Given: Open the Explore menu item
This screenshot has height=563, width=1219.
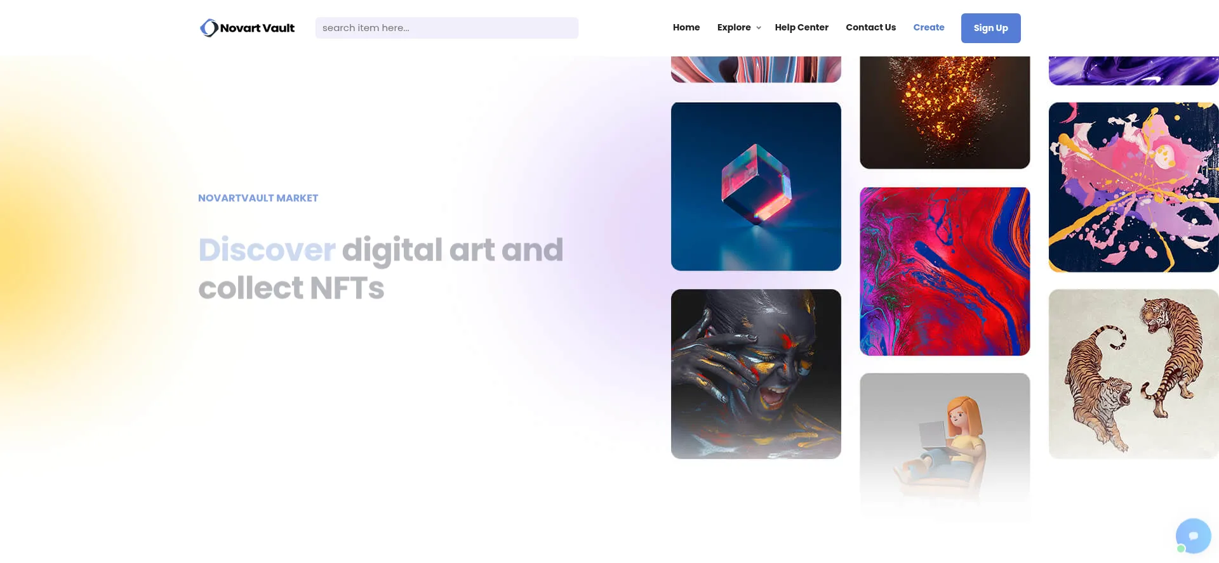Looking at the screenshot, I should 734,27.
